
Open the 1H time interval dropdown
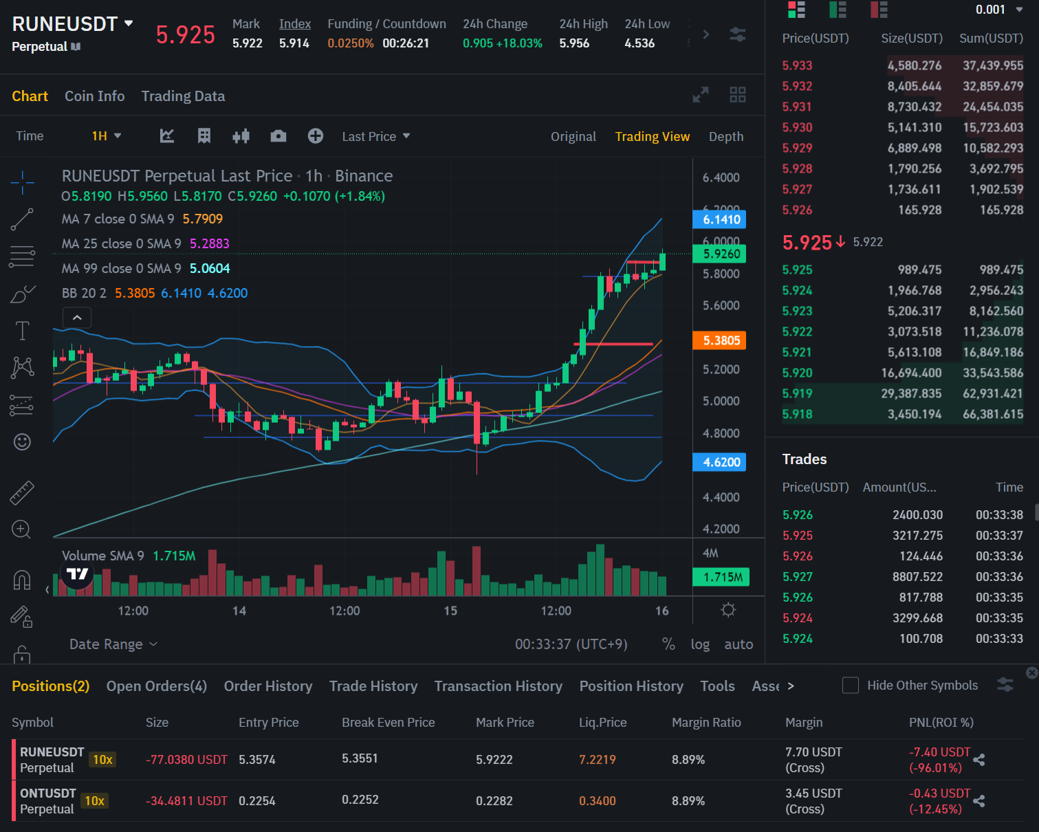(107, 136)
